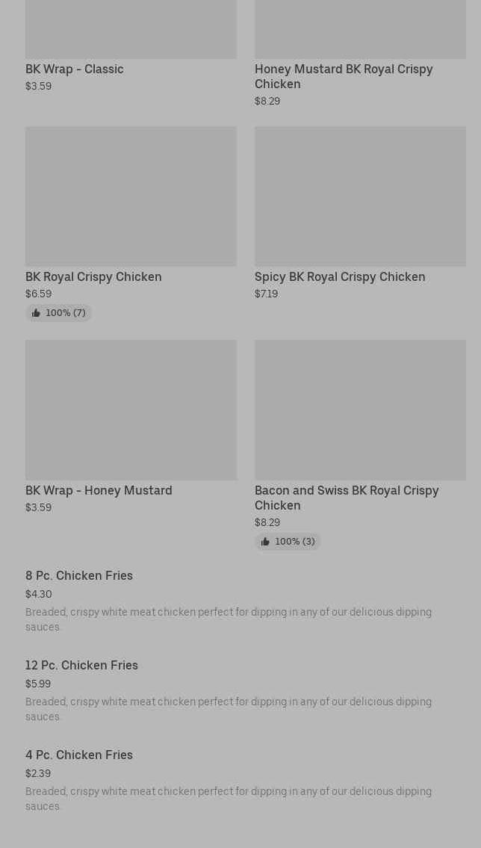Click thumbs-up icon under BK Royal Crispy Chicken
This screenshot has height=848, width=481.
tap(36, 313)
